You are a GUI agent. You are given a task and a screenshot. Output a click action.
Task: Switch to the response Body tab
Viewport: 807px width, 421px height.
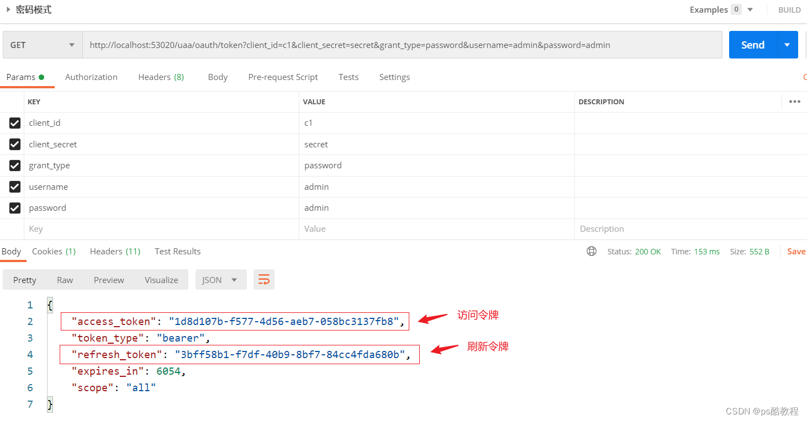pyautogui.click(x=11, y=252)
